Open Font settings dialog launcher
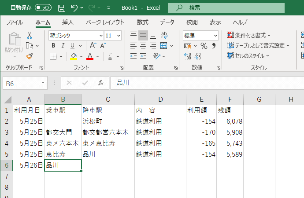This screenshot has height=198, width=304. [x=122, y=68]
